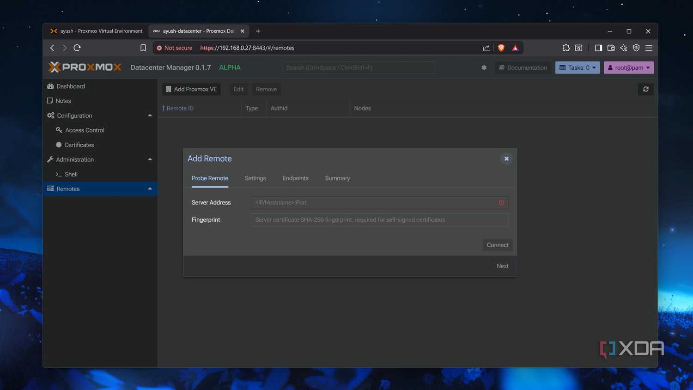
Task: Open the root@pam user menu
Action: pos(629,67)
